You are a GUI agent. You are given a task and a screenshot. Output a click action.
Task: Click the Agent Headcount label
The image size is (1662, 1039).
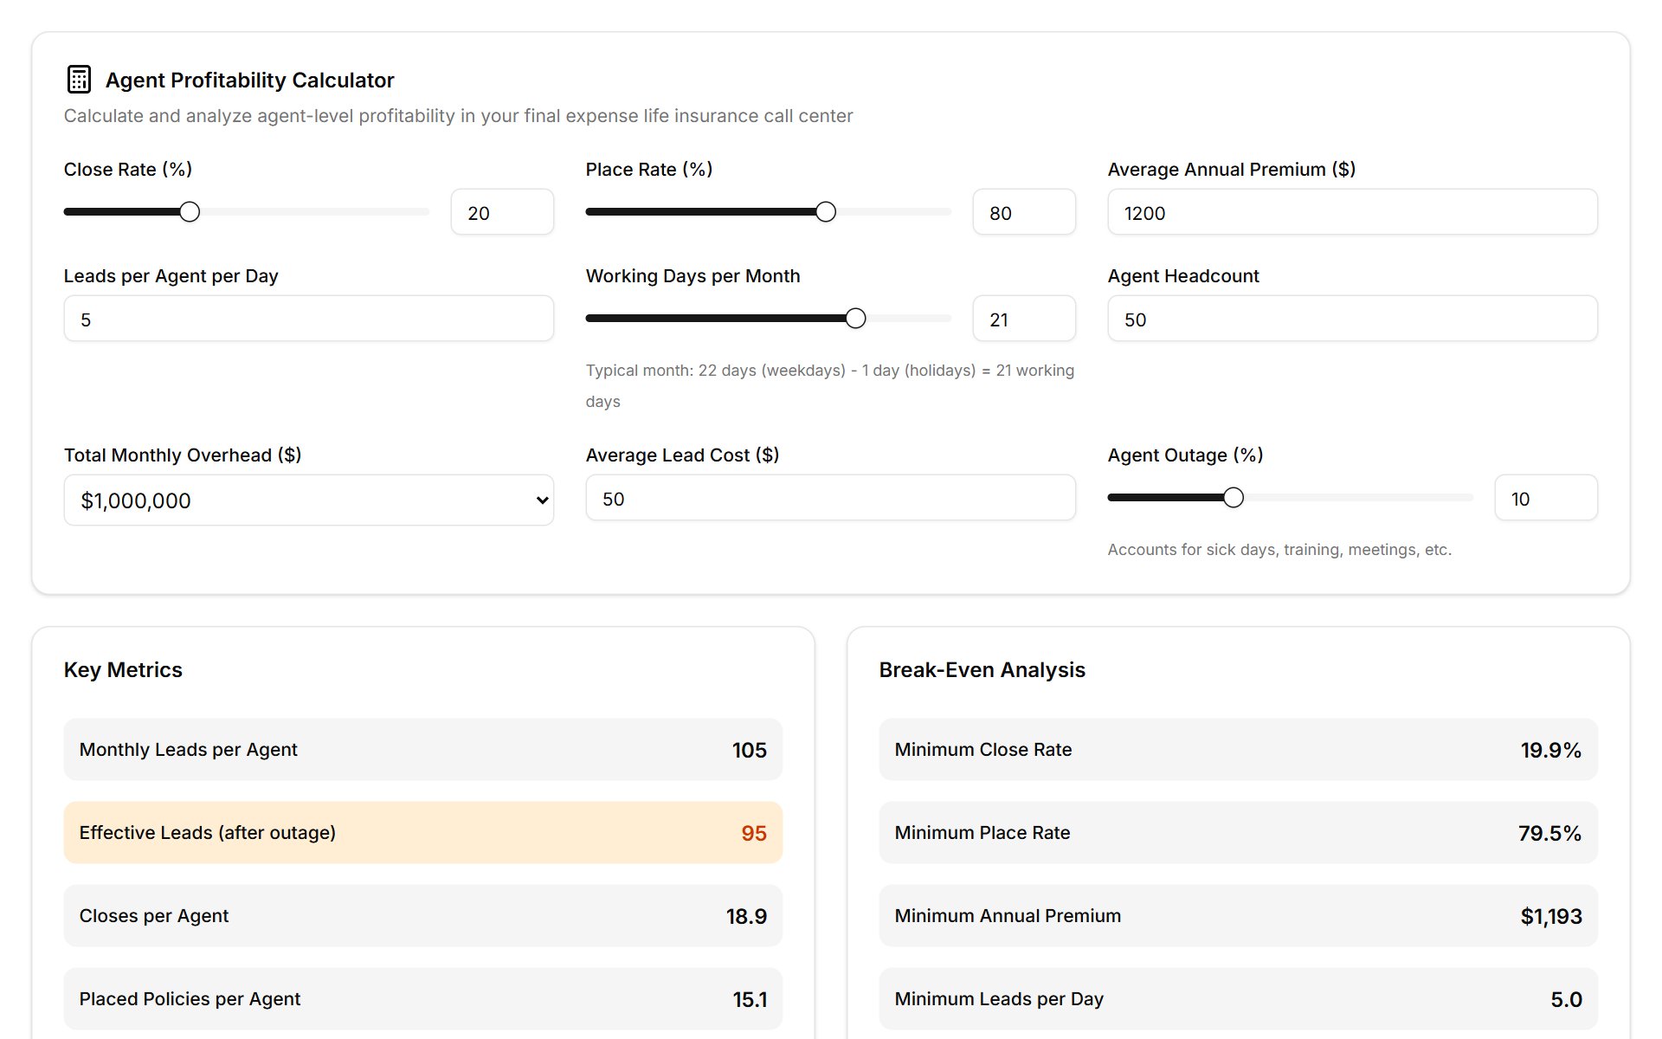pyautogui.click(x=1183, y=276)
